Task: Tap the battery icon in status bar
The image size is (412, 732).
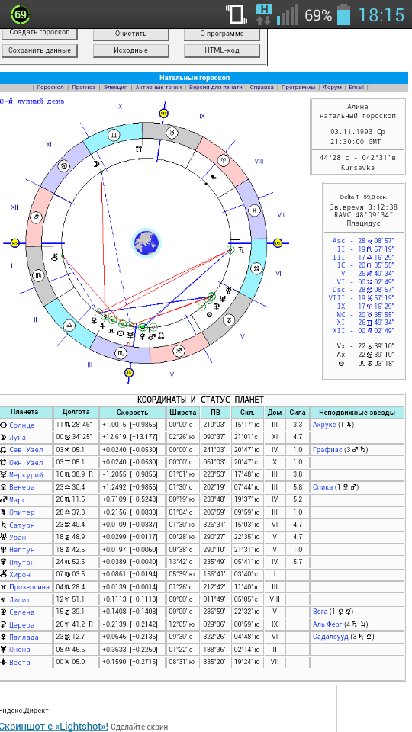Action: pos(343,14)
